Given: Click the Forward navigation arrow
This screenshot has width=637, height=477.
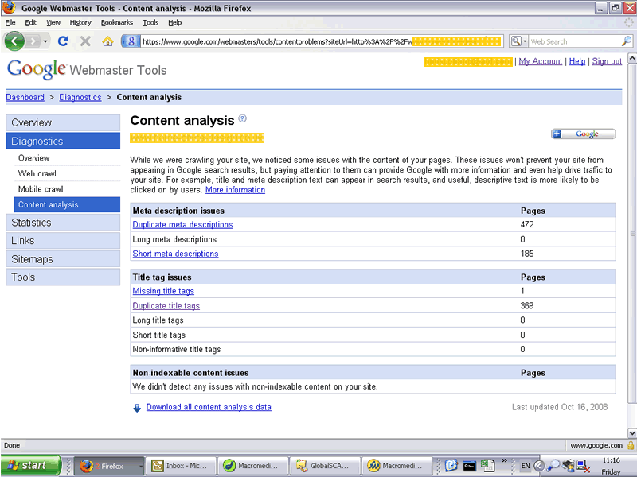Looking at the screenshot, I should click(x=33, y=41).
